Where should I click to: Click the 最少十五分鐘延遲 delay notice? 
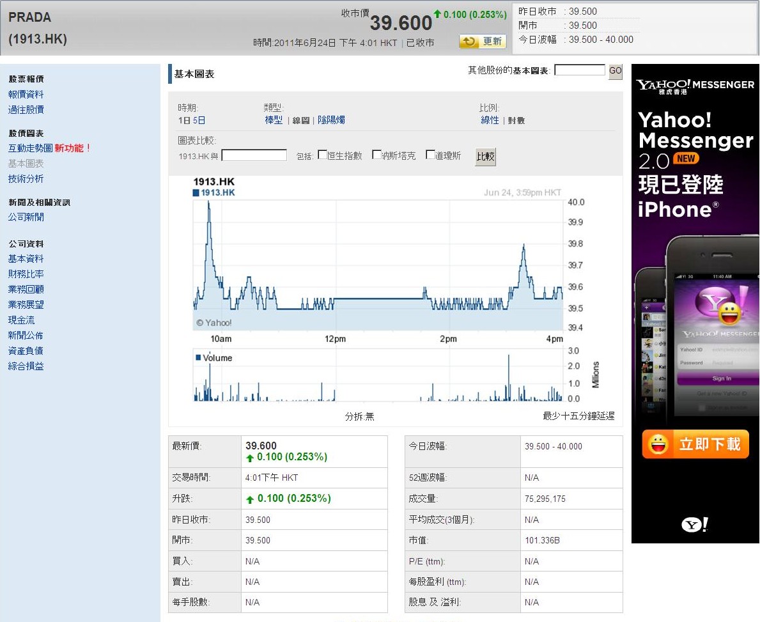click(578, 416)
